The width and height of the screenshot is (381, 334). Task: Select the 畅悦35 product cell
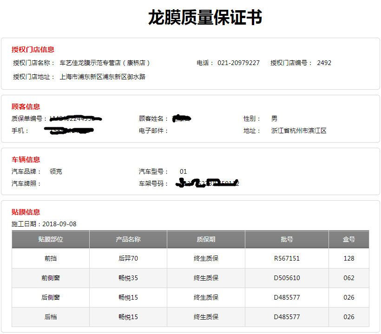[127, 278]
